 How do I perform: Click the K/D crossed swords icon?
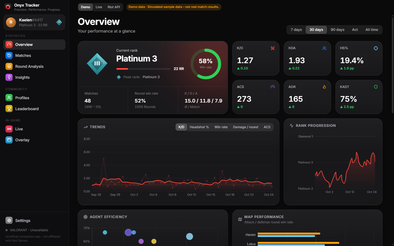point(273,48)
